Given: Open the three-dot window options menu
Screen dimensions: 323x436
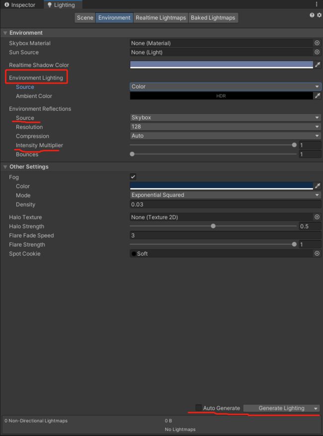Looking at the screenshot, I should 317,4.
